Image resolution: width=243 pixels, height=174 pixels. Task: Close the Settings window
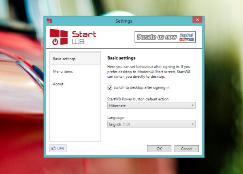tap(198, 20)
